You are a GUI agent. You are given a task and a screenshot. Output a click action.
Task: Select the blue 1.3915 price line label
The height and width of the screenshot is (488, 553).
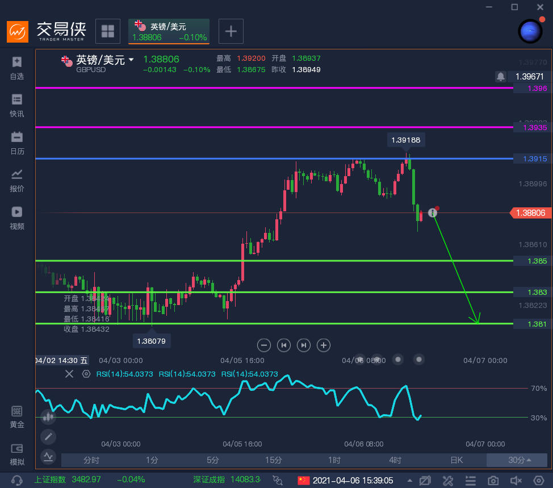click(533, 159)
